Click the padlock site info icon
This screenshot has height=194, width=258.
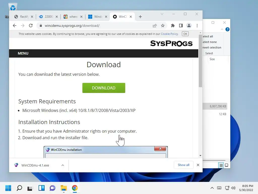[41, 26]
